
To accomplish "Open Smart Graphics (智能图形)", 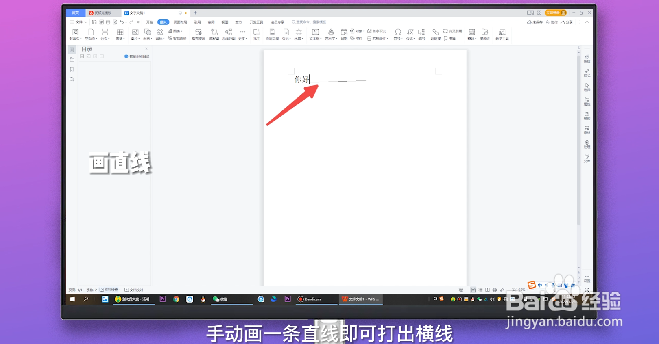I will coord(177,39).
